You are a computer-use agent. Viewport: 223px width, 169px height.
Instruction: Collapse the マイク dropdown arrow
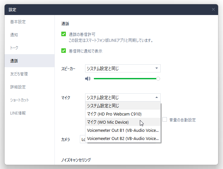pyautogui.click(x=156, y=97)
